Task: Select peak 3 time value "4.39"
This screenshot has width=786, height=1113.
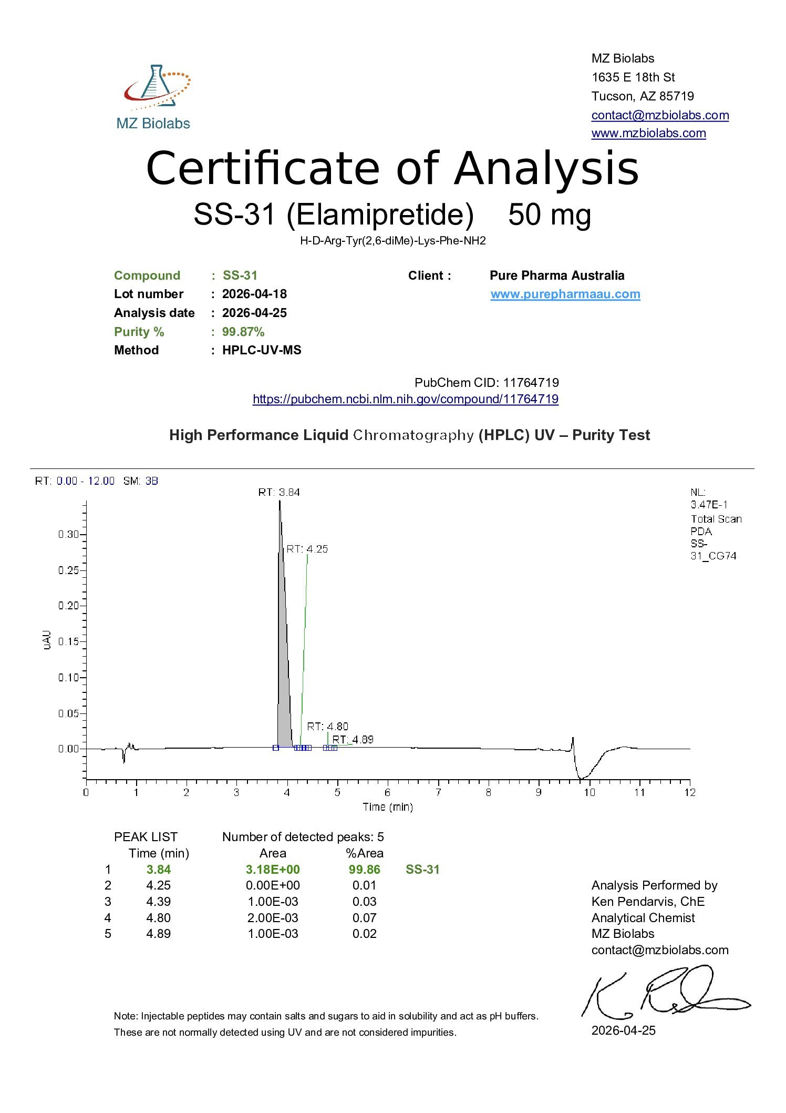Action: (x=159, y=902)
